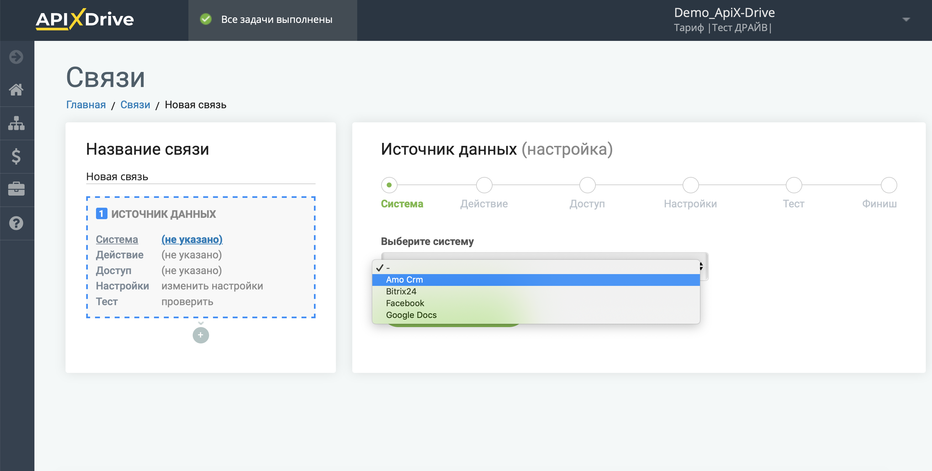Click the Система step circle
Screen dimensions: 932x471
click(389, 185)
